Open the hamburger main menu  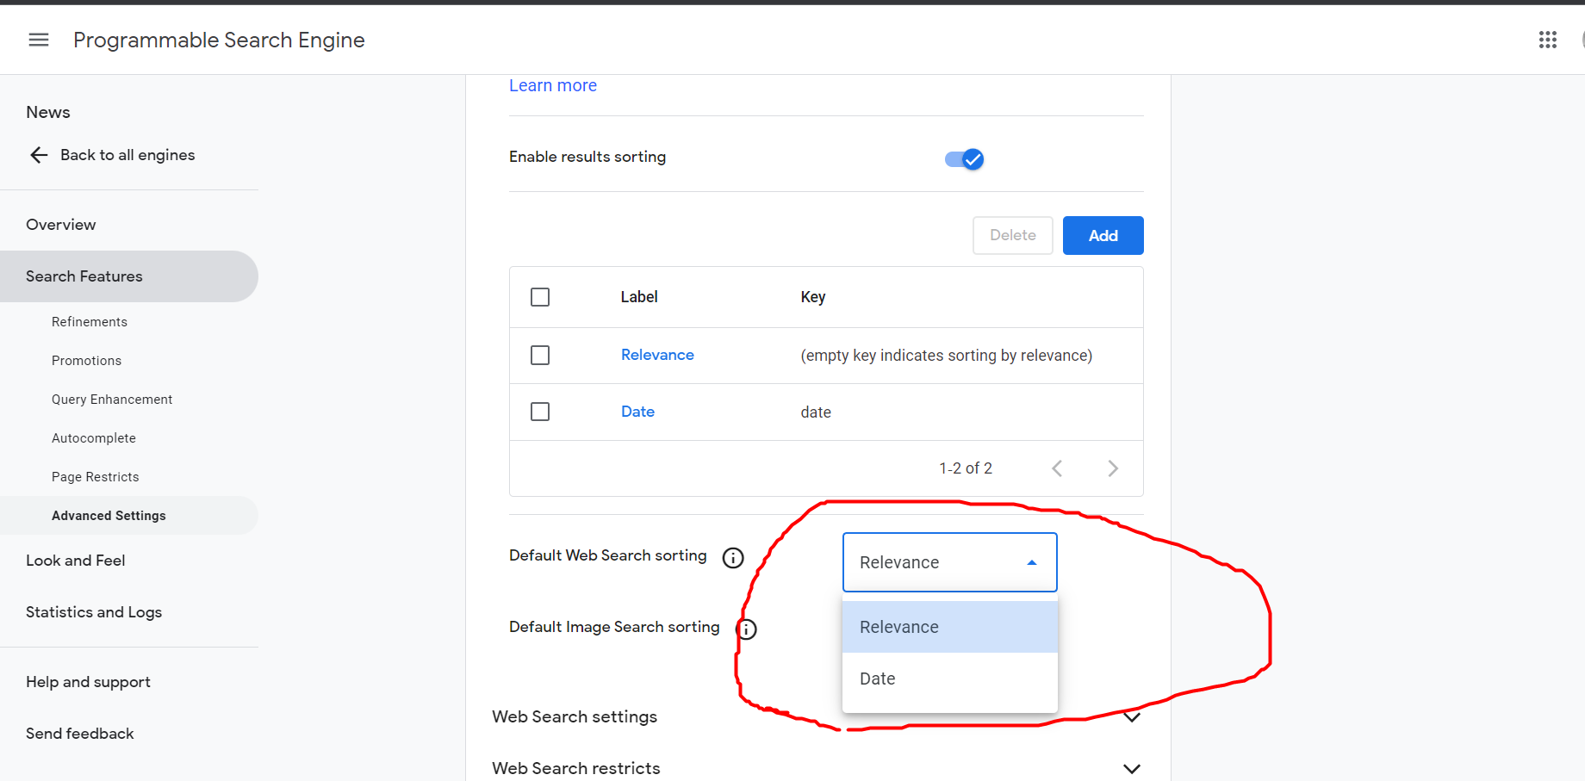point(39,40)
